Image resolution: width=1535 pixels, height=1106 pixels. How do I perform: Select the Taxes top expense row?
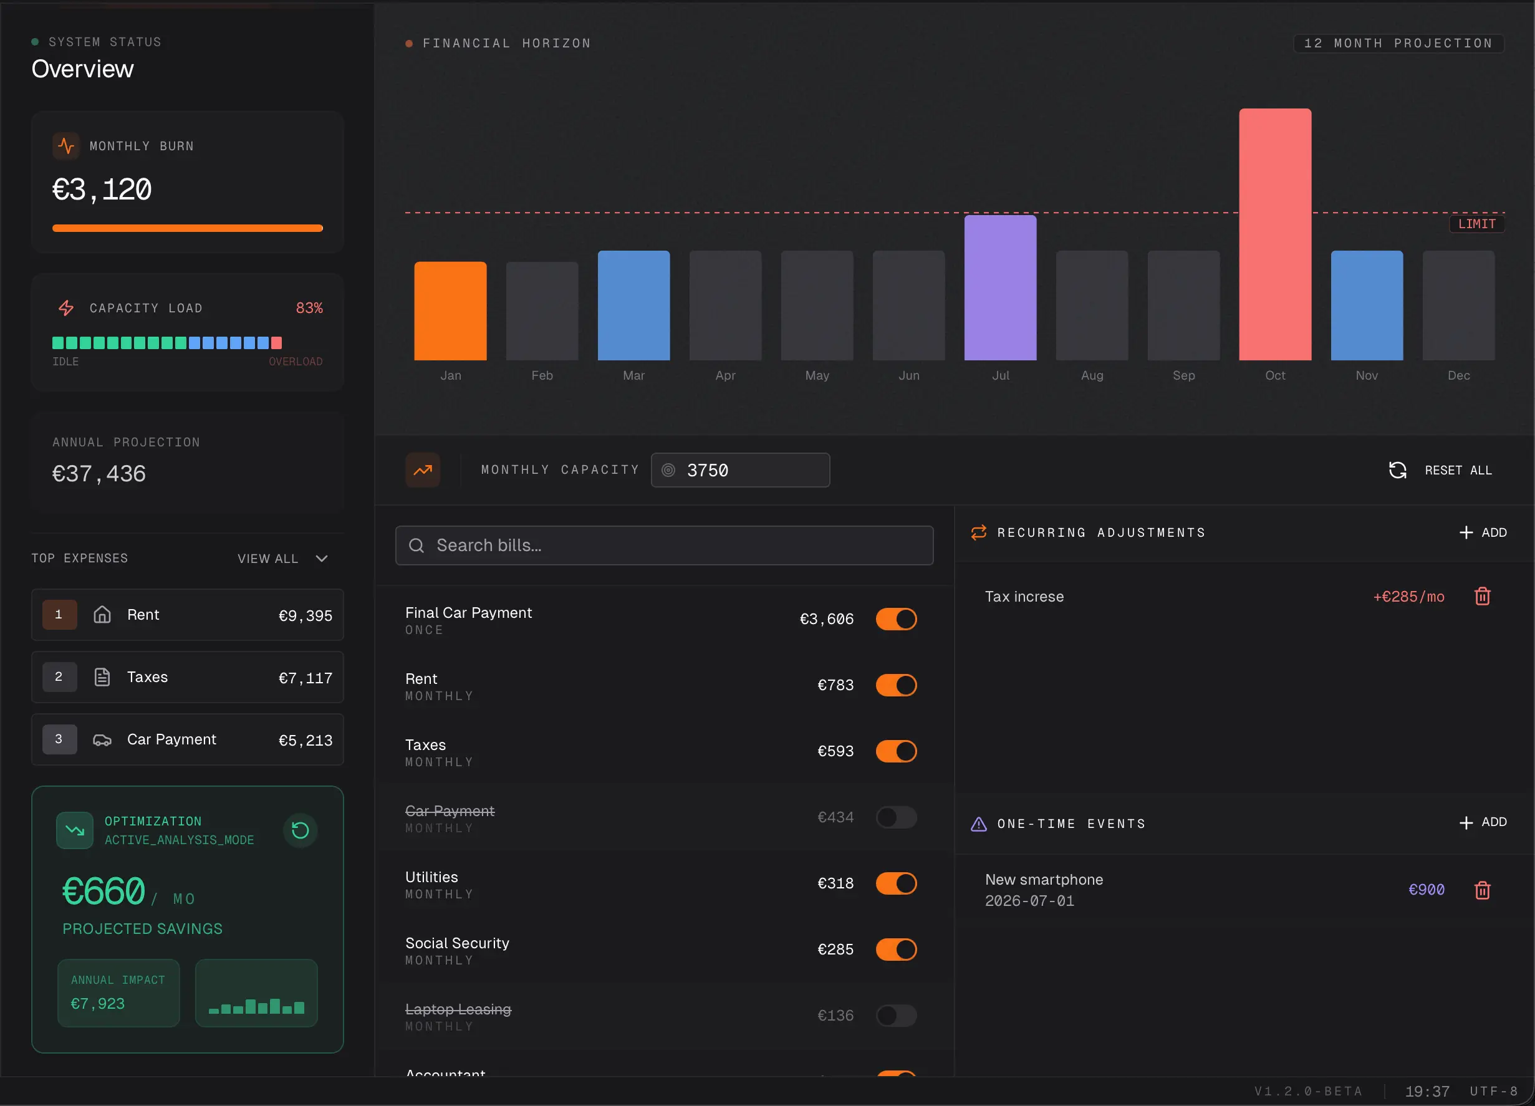[188, 677]
